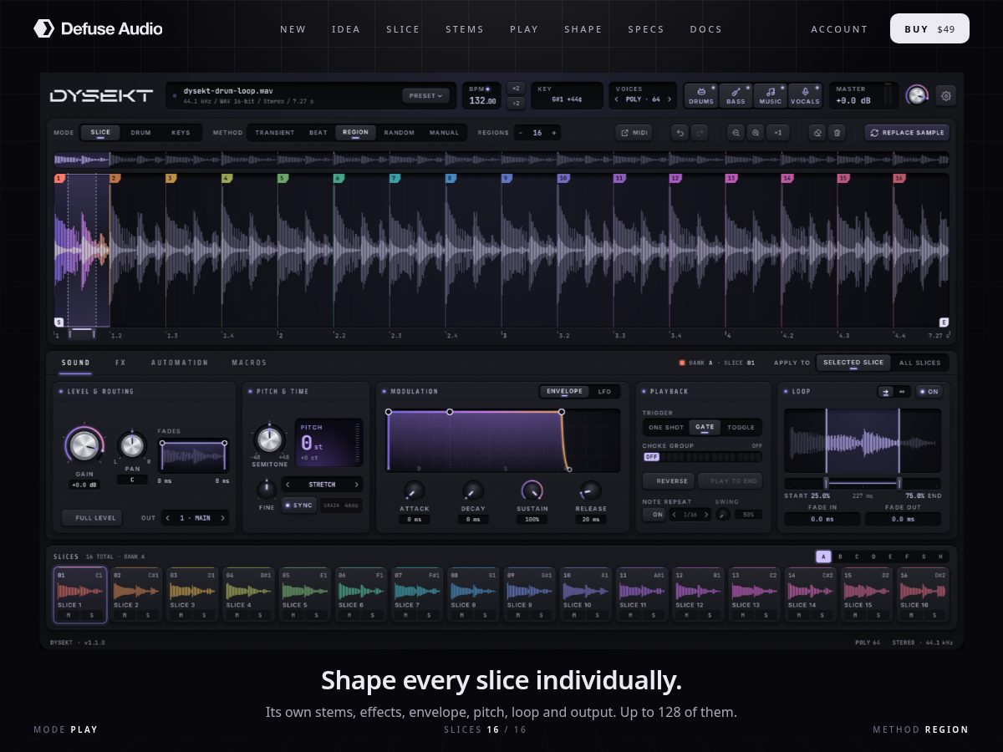Click right arrow on STRETCH mode selector
This screenshot has width=1003, height=752.
point(357,484)
